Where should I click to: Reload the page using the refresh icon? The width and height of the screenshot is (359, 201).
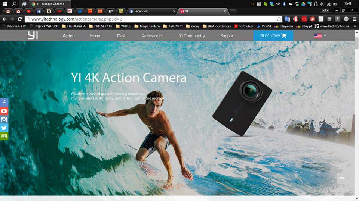19,19
